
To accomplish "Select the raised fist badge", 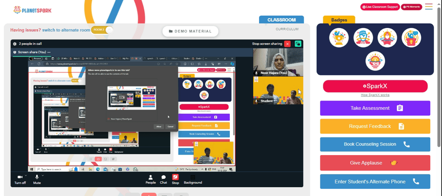I will [363, 37].
